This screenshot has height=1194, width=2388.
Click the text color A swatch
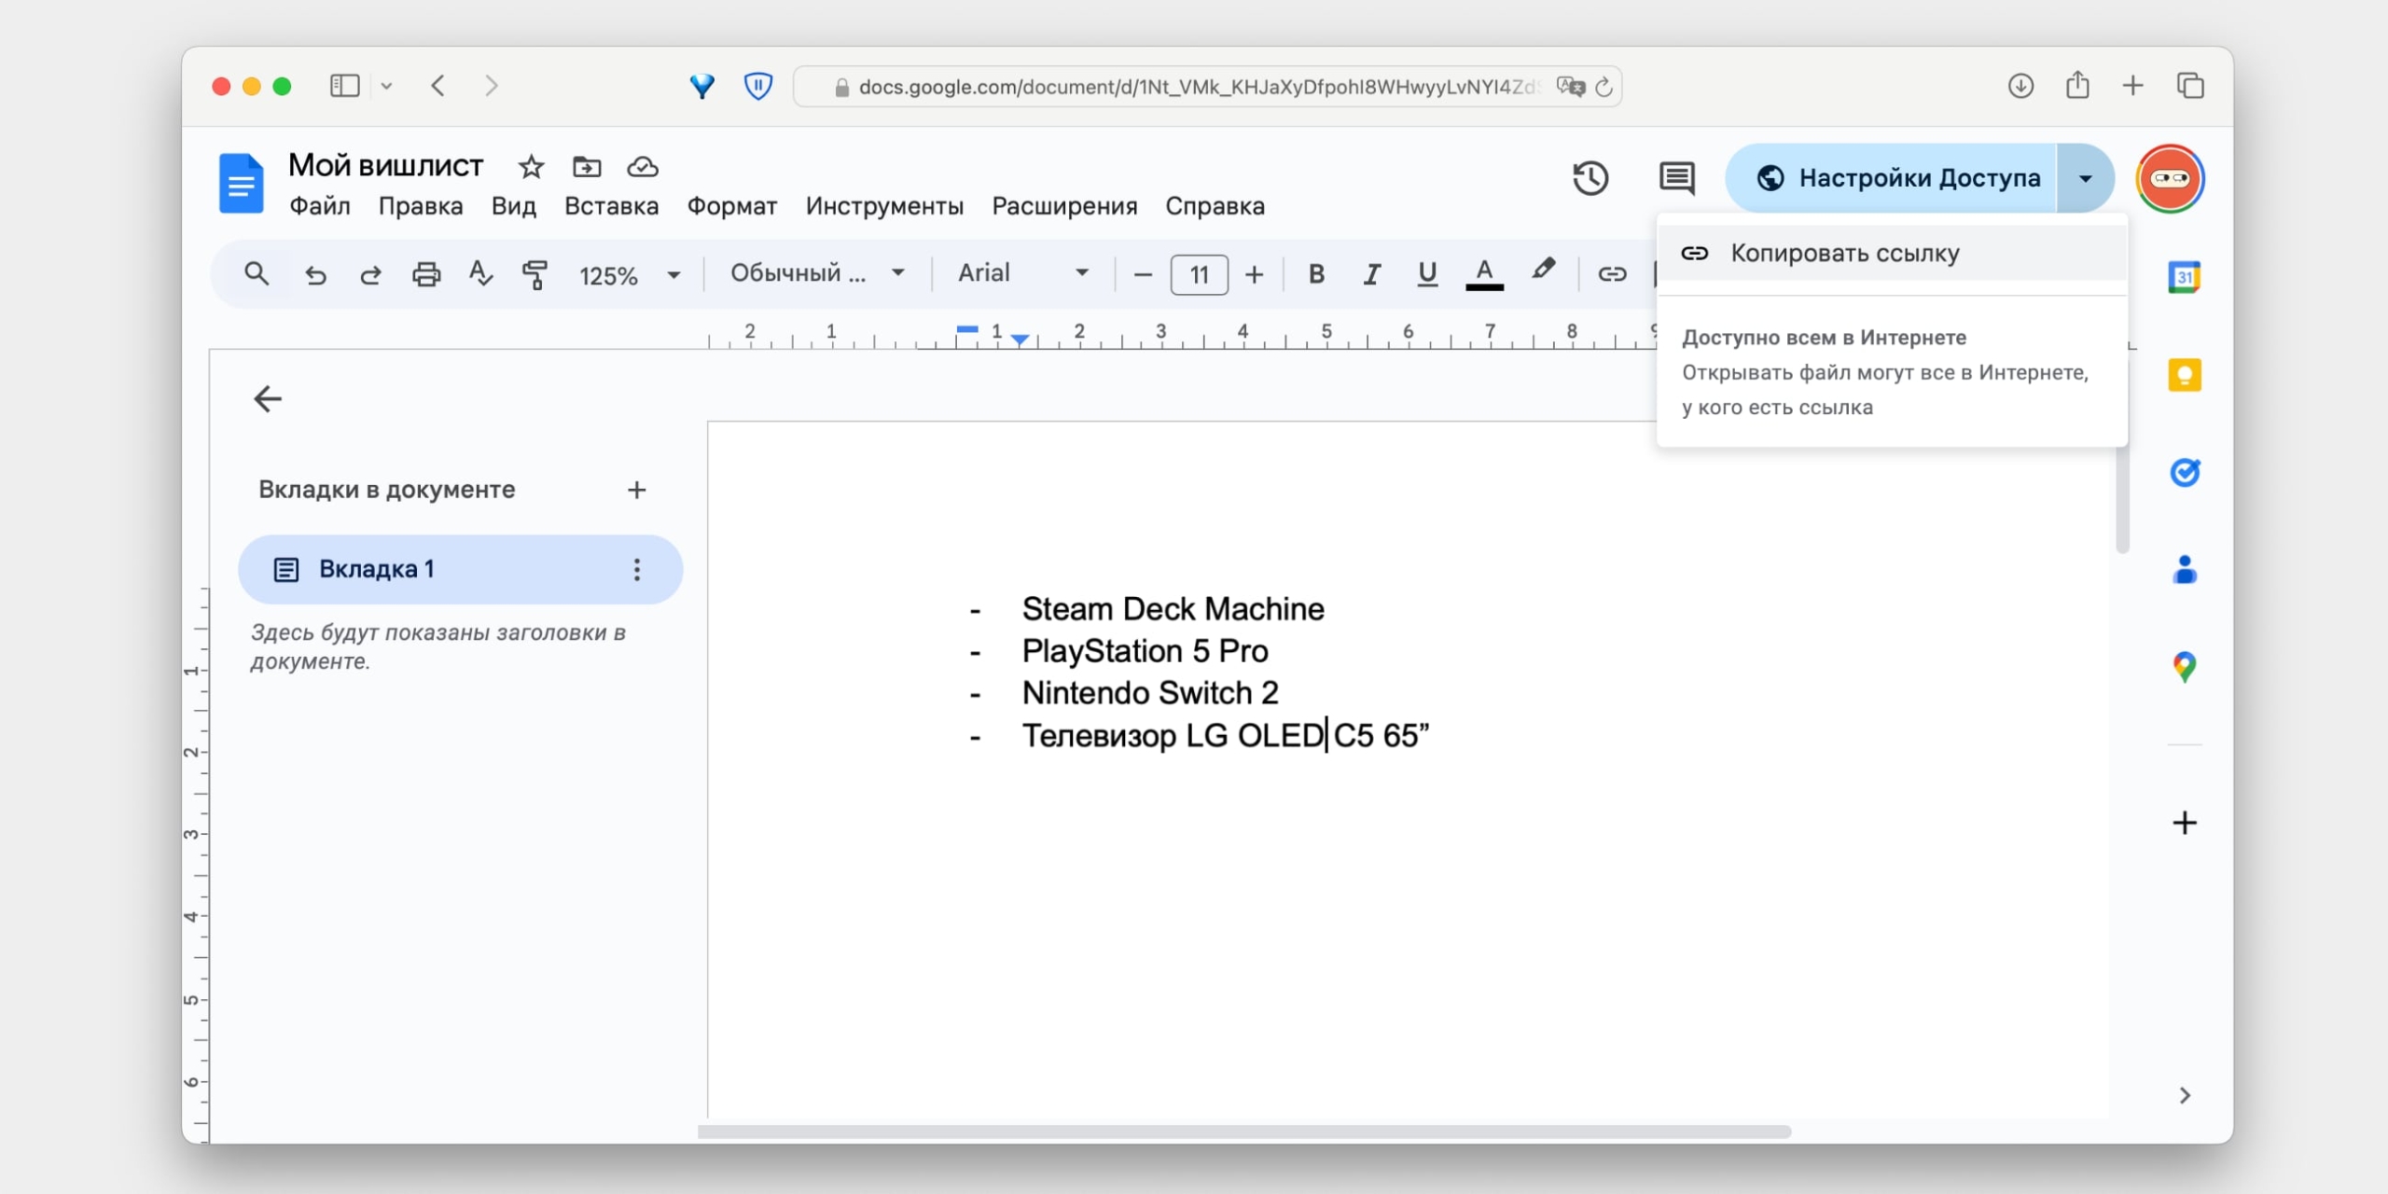1483,274
